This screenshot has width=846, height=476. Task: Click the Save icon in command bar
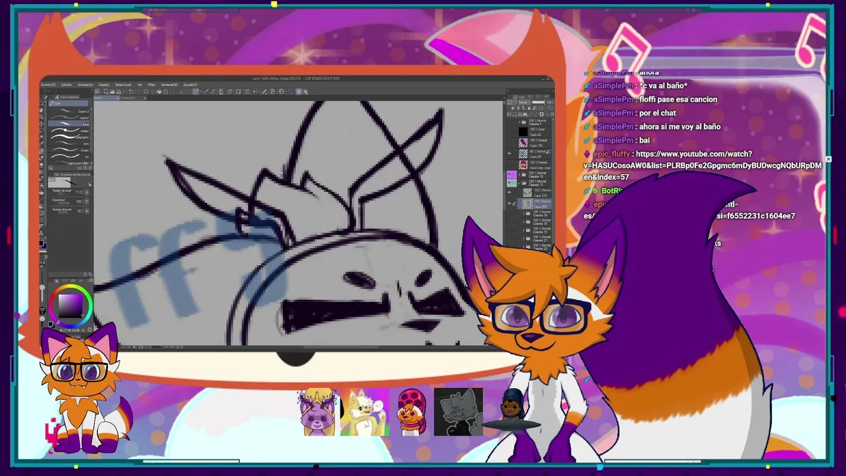click(x=119, y=92)
